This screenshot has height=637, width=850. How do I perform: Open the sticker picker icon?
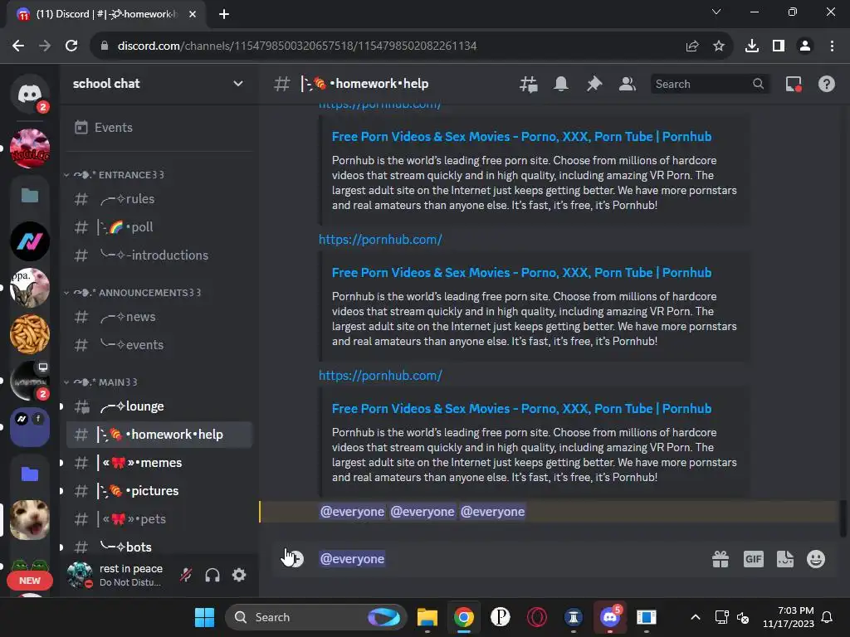point(785,559)
